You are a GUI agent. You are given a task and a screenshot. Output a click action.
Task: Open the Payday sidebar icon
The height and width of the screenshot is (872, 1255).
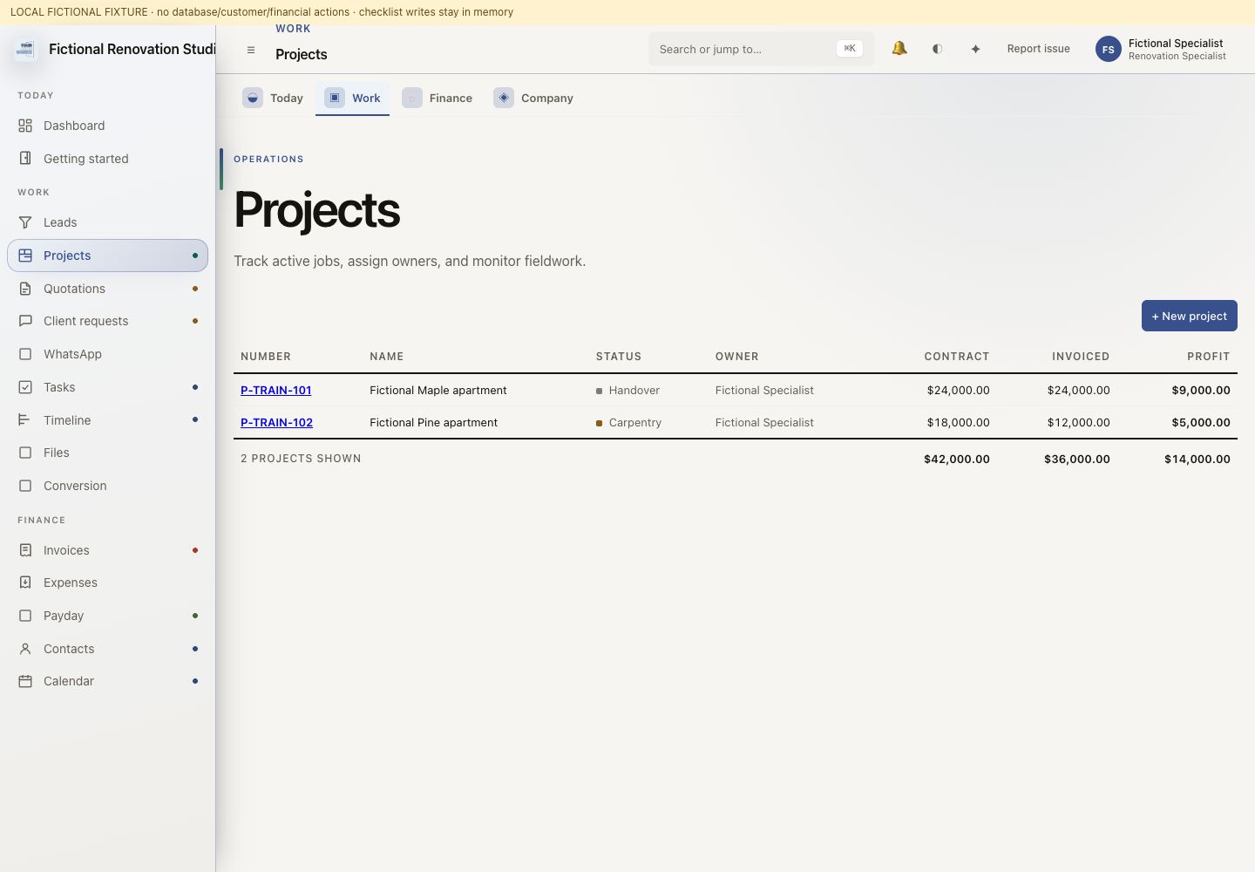click(25, 616)
